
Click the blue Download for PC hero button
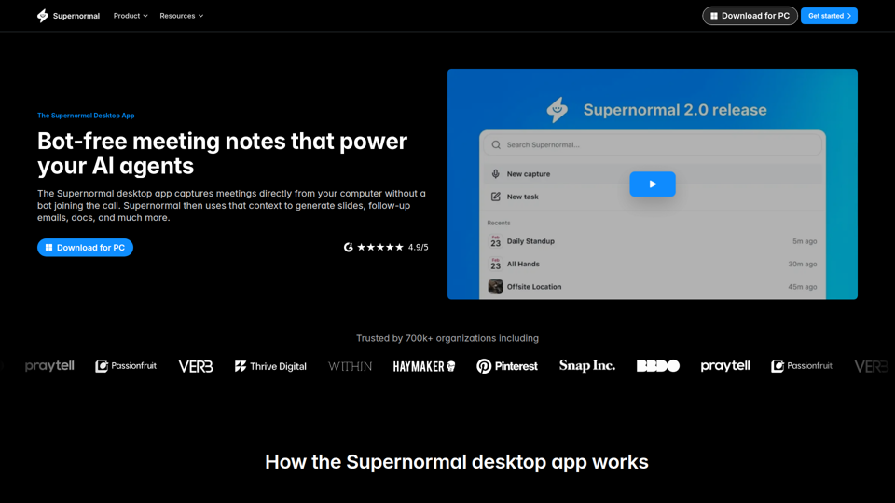pyautogui.click(x=85, y=248)
